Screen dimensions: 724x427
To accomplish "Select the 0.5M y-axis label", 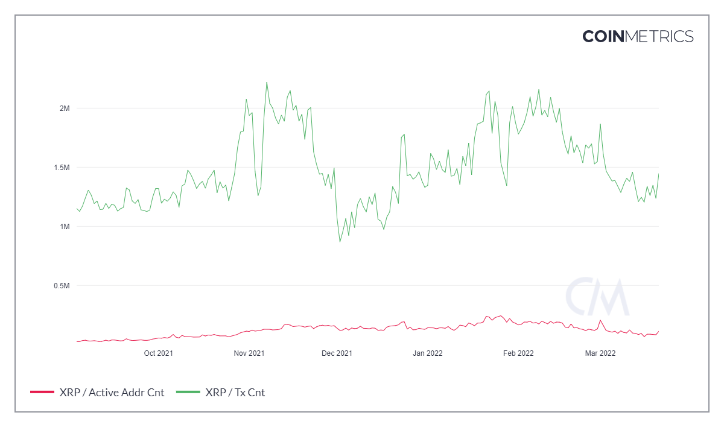I will [x=61, y=286].
